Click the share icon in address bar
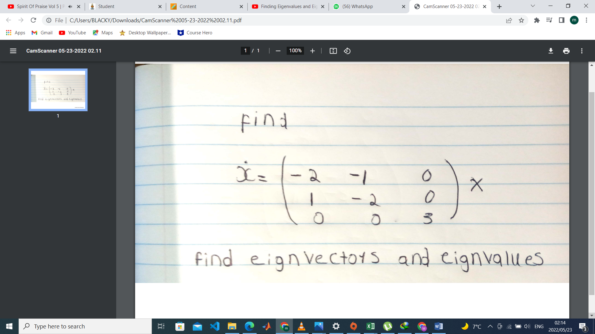 point(509,20)
